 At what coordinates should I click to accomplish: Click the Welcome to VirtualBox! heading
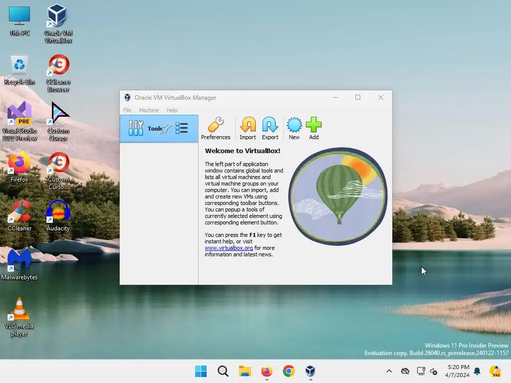tap(243, 151)
